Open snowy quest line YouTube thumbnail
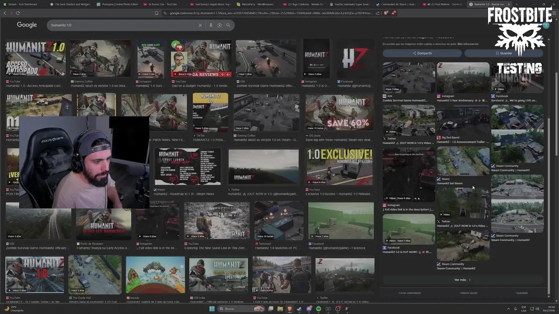 point(217,221)
